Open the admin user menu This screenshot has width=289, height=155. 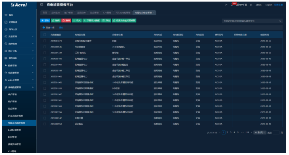click(x=259, y=5)
